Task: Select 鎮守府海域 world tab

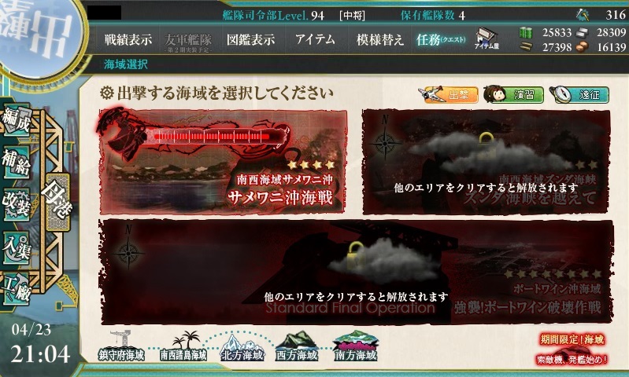Action: pyautogui.click(x=121, y=346)
